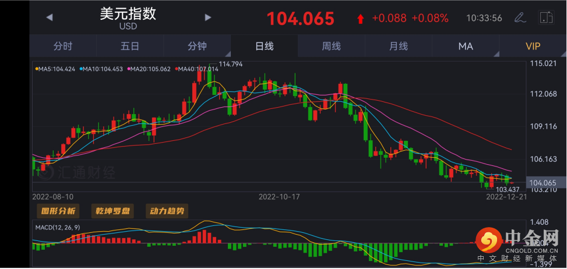Go to previous instrument with left arrow
The width and height of the screenshot is (567, 269).
click(50, 17)
